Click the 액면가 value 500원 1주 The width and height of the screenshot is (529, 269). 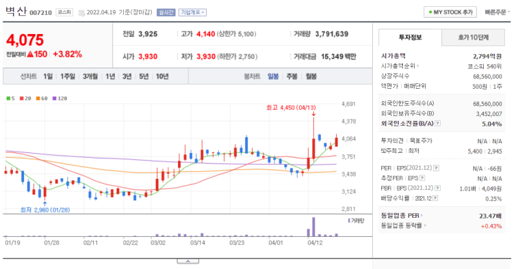click(x=487, y=87)
